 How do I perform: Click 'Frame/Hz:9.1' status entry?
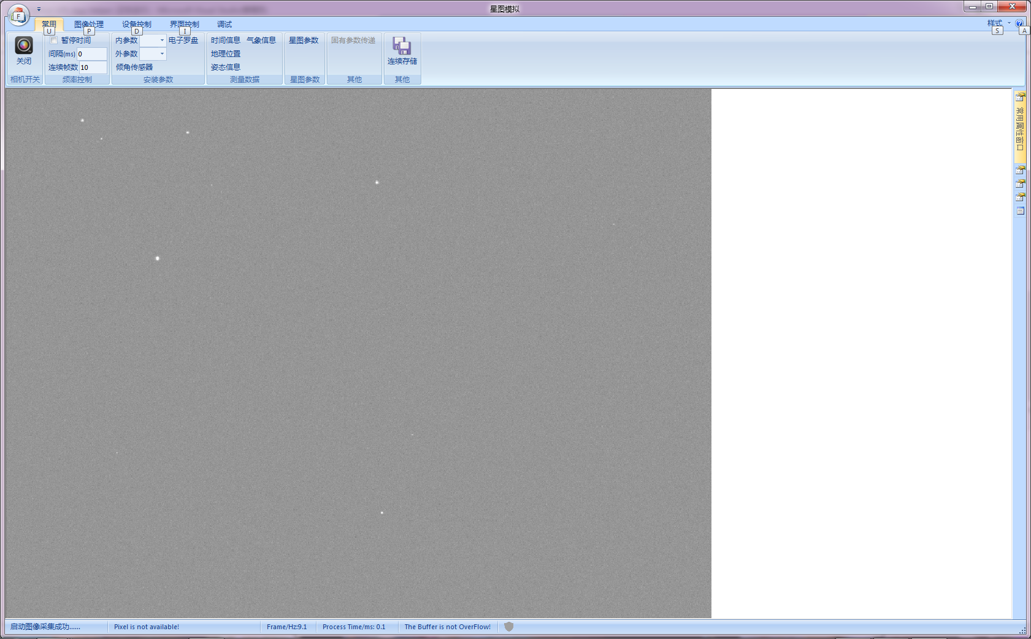(286, 627)
